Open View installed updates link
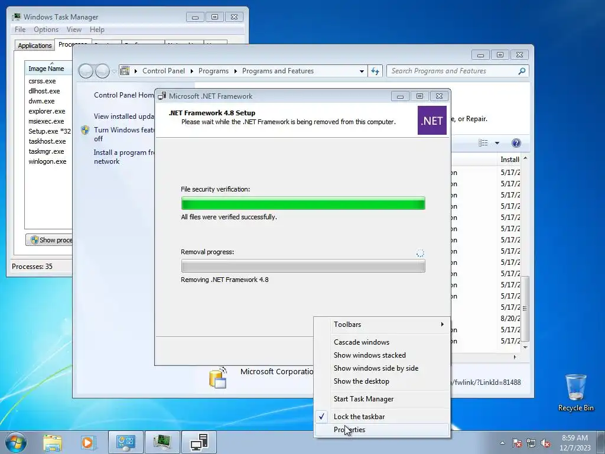The image size is (605, 454). click(124, 116)
